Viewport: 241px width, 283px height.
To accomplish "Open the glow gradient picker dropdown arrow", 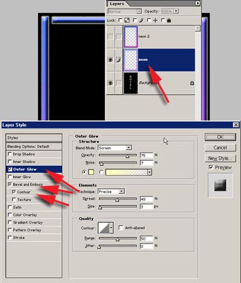I will pos(149,172).
